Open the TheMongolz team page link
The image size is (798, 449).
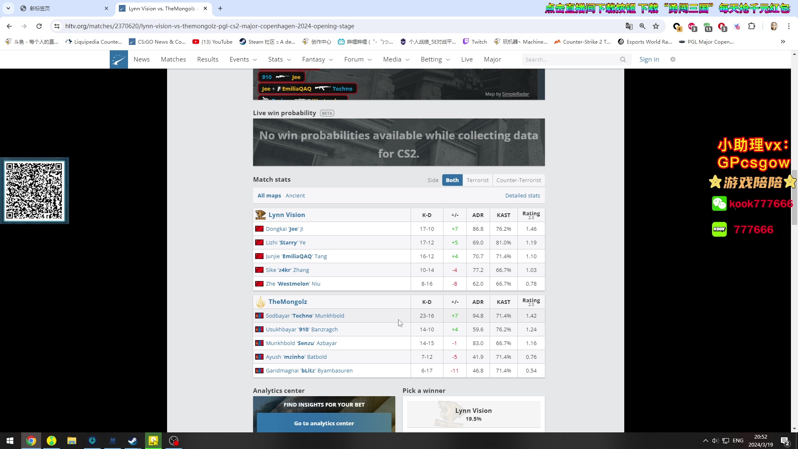288,302
